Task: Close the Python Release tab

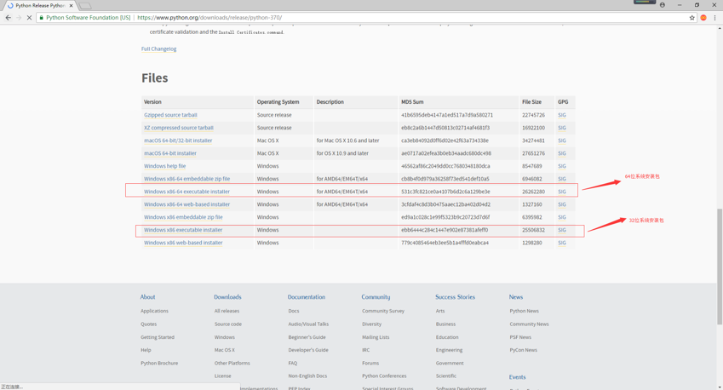Action: [x=71, y=5]
